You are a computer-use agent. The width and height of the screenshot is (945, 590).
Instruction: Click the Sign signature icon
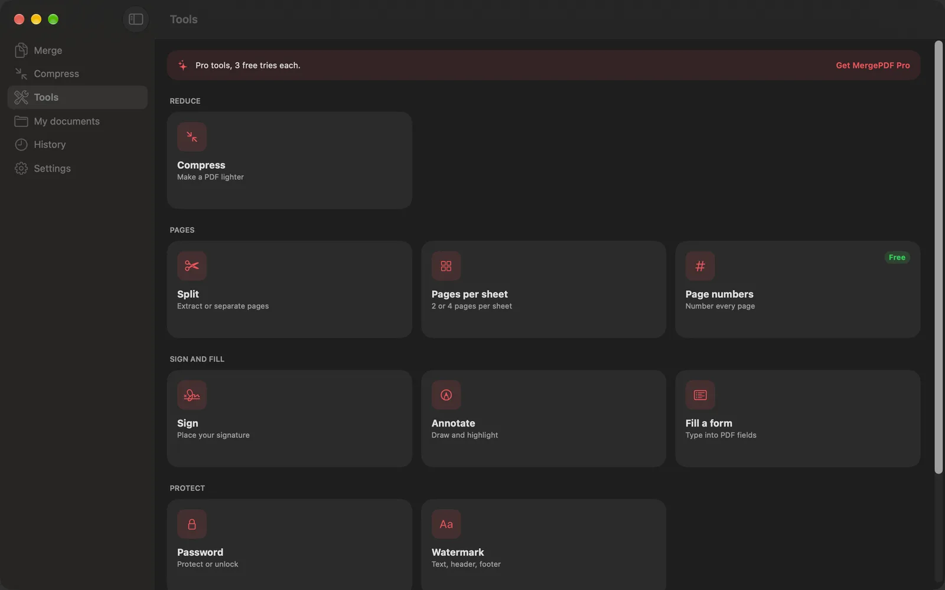[192, 395]
